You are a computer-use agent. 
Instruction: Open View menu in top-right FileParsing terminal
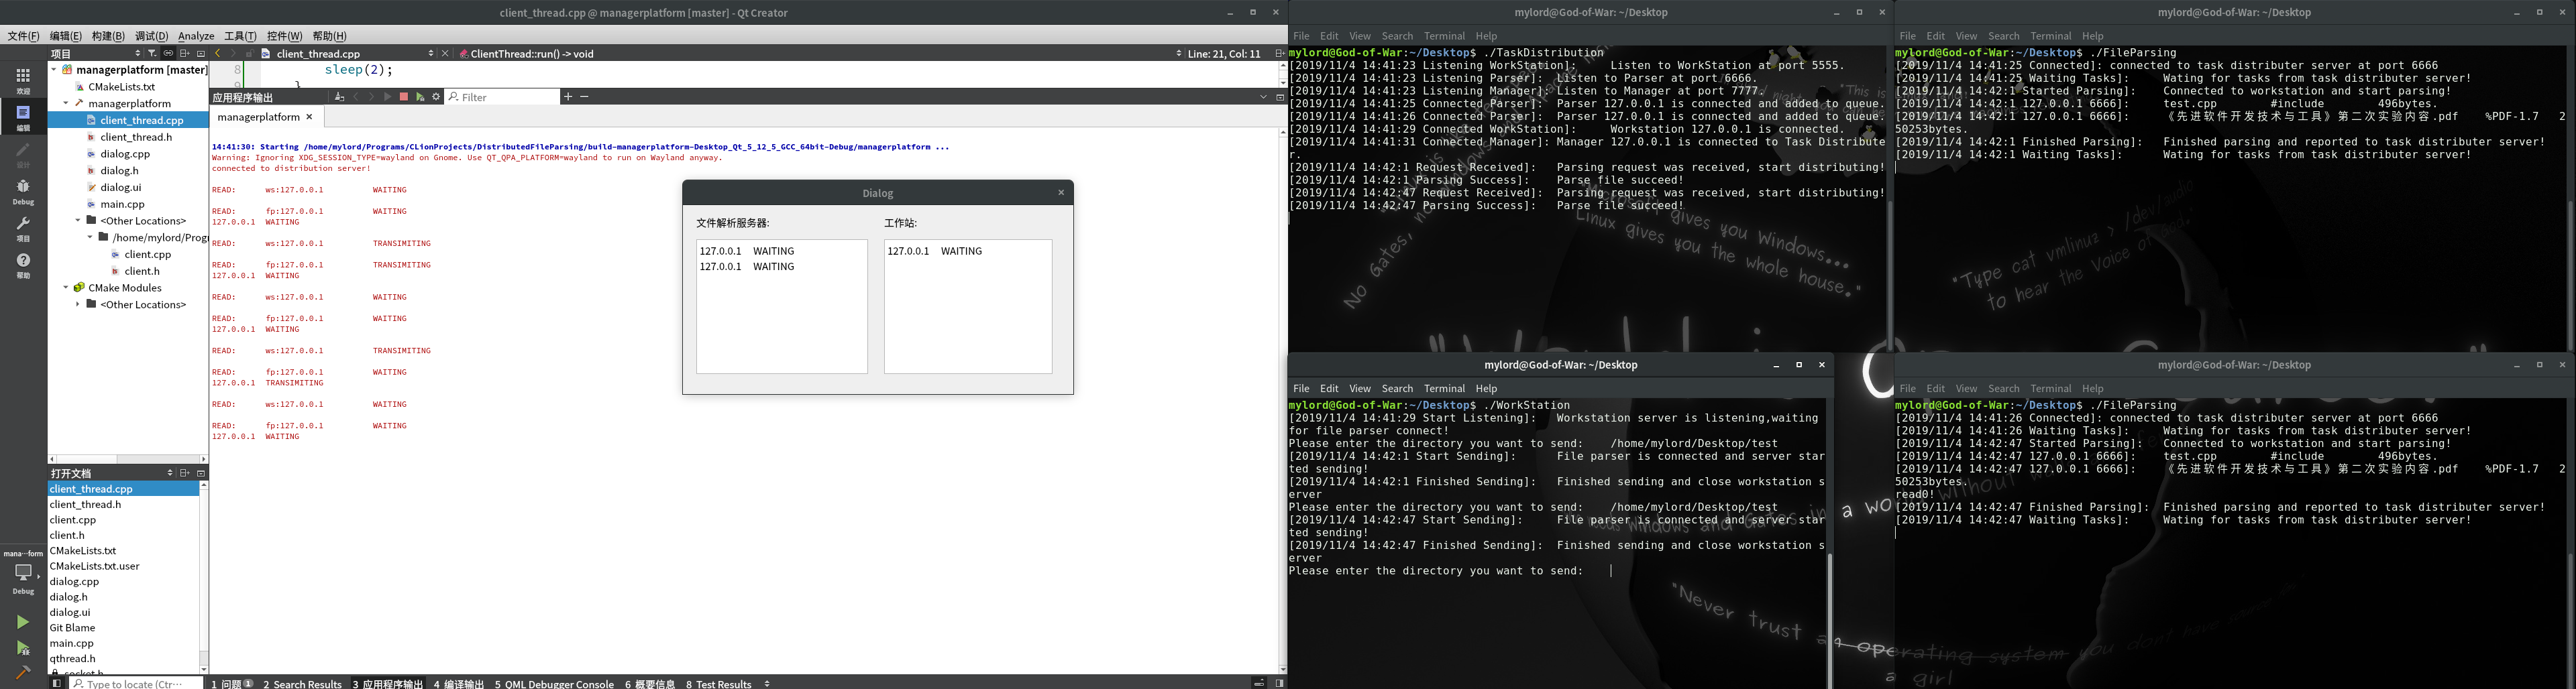[x=1966, y=36]
